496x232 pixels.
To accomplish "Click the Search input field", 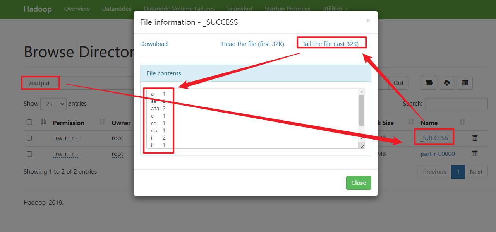I will [x=456, y=104].
